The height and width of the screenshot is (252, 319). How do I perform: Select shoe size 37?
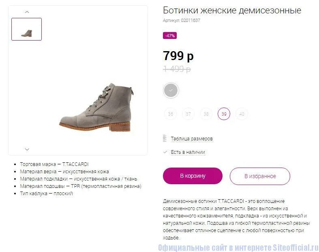[x=188, y=114]
